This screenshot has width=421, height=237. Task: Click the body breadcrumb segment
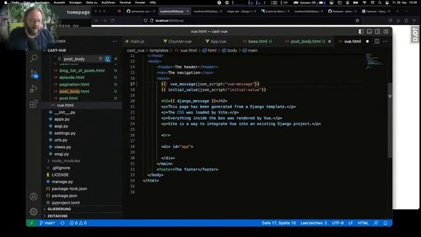point(232,50)
